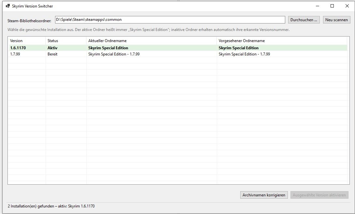355x214 pixels.
Task: Click the Aktueller Ordnername column header
Action: click(x=152, y=41)
